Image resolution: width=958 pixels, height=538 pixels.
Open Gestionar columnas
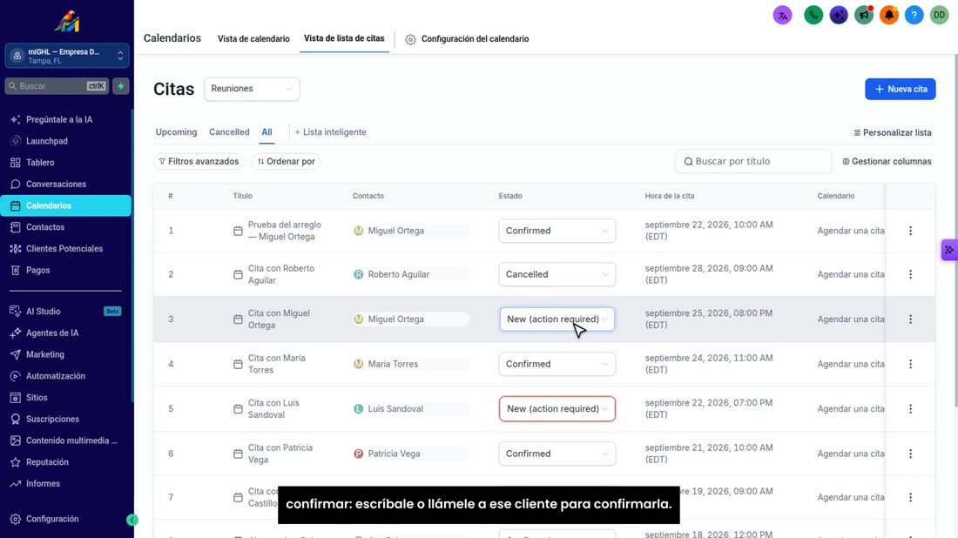pos(887,161)
